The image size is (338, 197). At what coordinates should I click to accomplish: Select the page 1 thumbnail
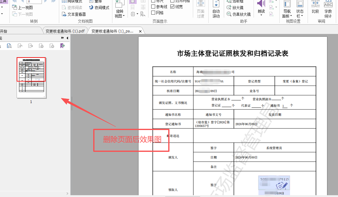click(32, 78)
